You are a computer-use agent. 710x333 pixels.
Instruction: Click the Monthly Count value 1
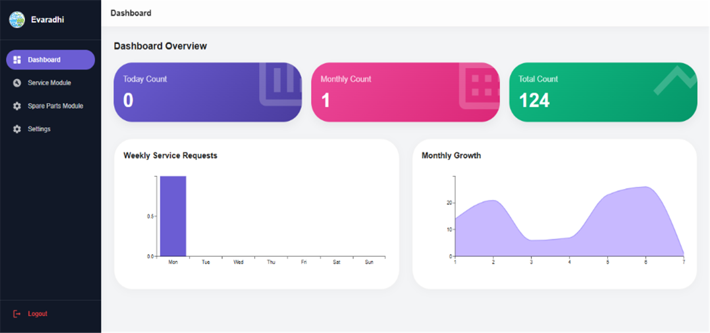tap(325, 100)
